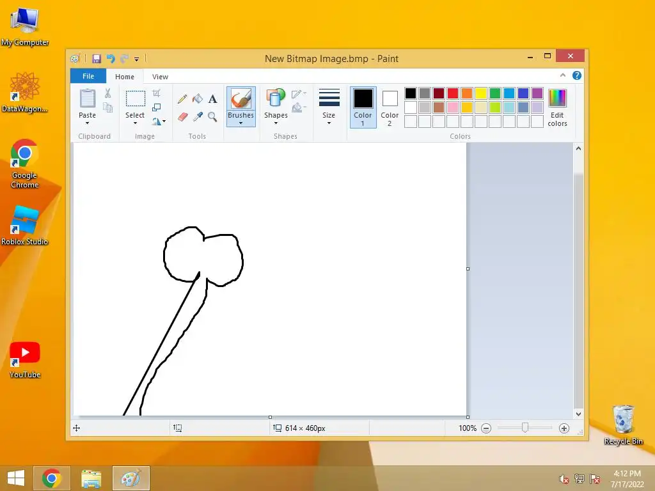The width and height of the screenshot is (655, 491).
Task: Select the Pencil tool
Action: click(182, 99)
